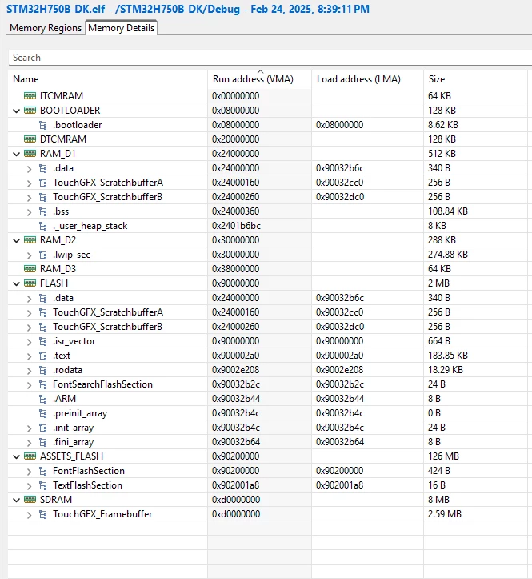Expand the .bss section under RAM_D1
Screen dimensions: 532x579
(29, 212)
